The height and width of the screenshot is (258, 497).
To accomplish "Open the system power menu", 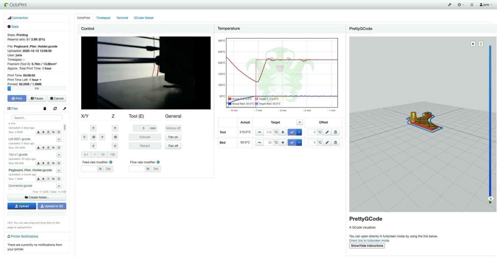I will click(x=461, y=5).
